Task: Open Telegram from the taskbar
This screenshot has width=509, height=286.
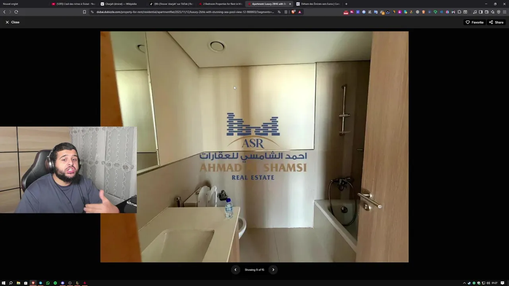Action: [41, 283]
